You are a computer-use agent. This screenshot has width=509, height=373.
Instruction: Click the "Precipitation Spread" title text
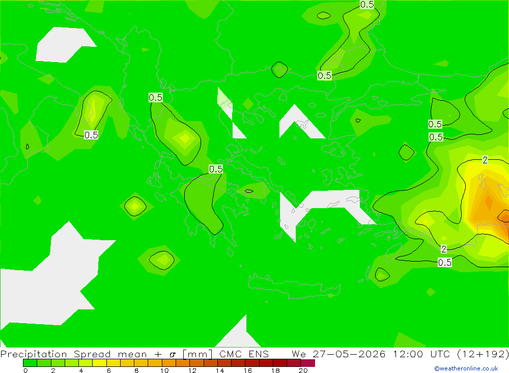(55, 354)
